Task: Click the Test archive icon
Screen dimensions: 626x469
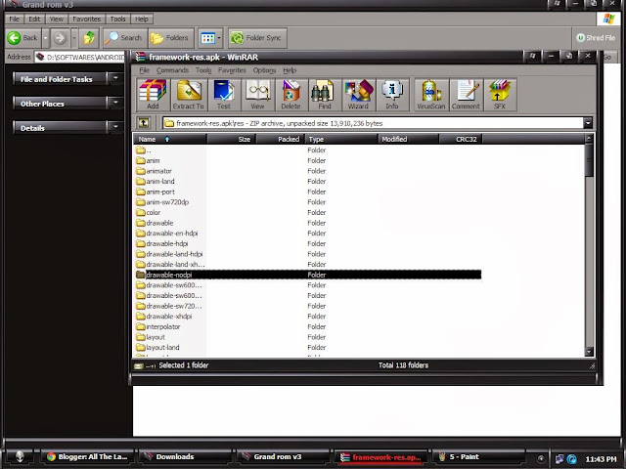Action: (224, 95)
